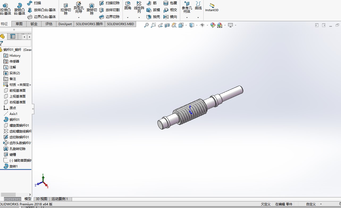Select the 线性阵列 linear pattern tool
The height and width of the screenshot is (208, 341).
click(x=139, y=7)
